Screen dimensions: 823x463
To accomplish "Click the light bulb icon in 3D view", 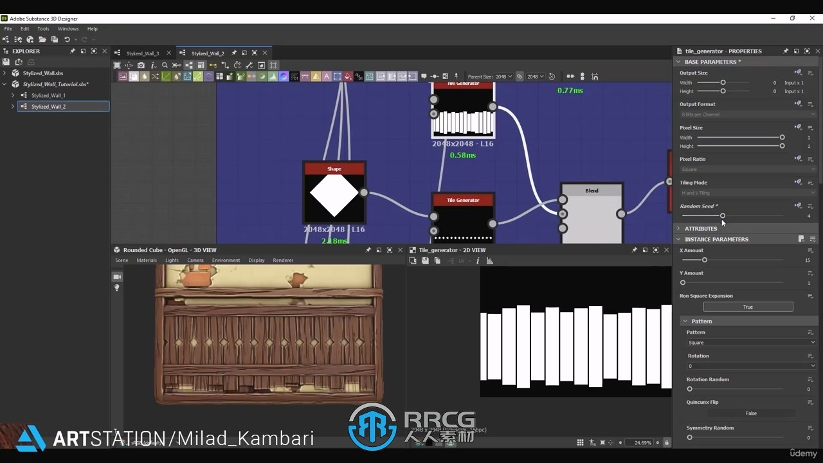I will pos(117,288).
